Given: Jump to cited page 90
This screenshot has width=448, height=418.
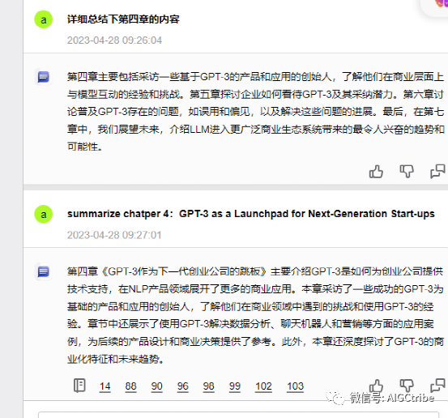Looking at the screenshot, I should (157, 386).
